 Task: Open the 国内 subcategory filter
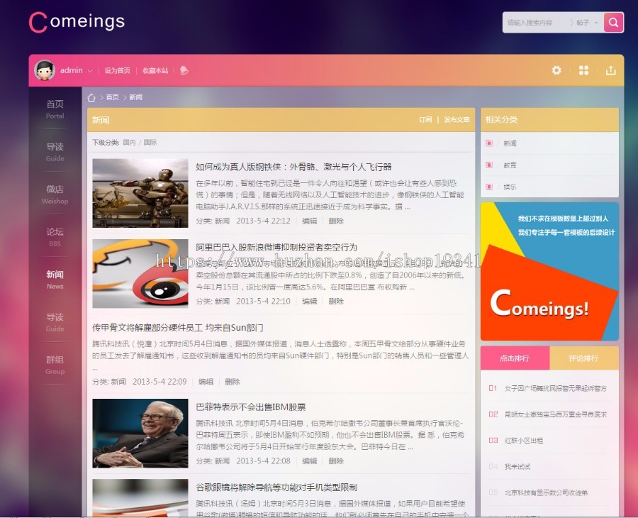click(129, 143)
